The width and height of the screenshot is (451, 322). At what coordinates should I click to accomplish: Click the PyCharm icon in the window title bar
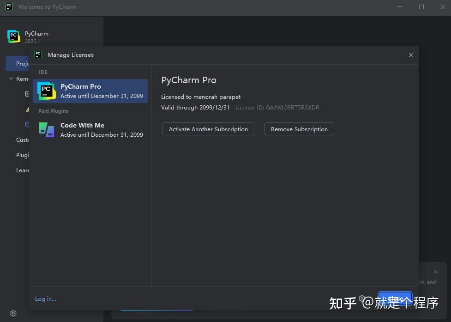[8, 6]
